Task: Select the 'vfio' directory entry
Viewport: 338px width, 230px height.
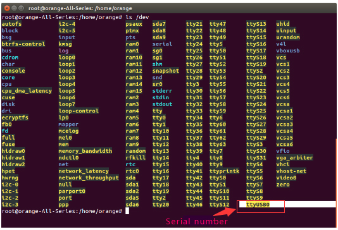Action: (283, 151)
